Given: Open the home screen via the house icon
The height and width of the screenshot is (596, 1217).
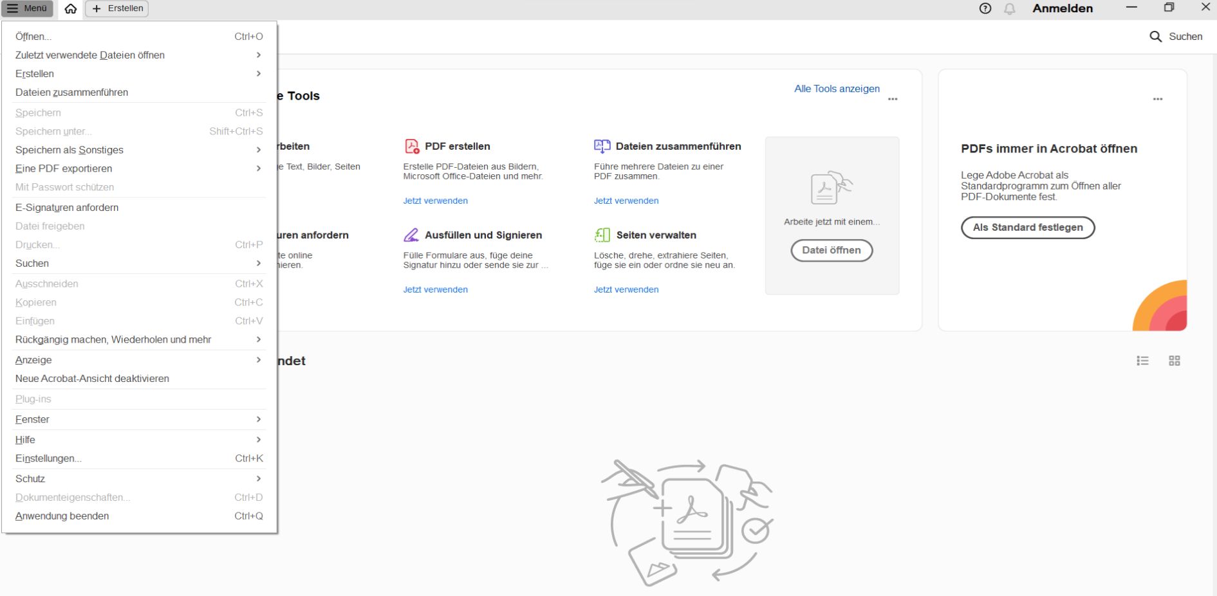Looking at the screenshot, I should [x=70, y=9].
